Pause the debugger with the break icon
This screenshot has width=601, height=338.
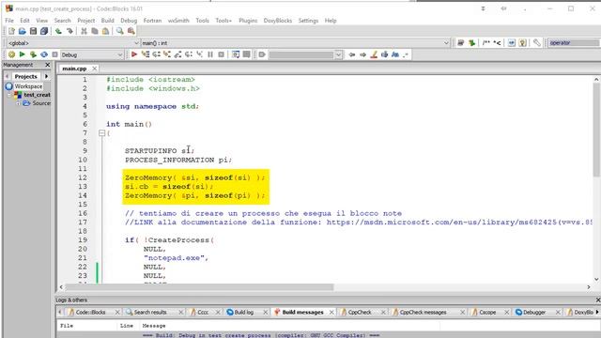click(x=210, y=54)
